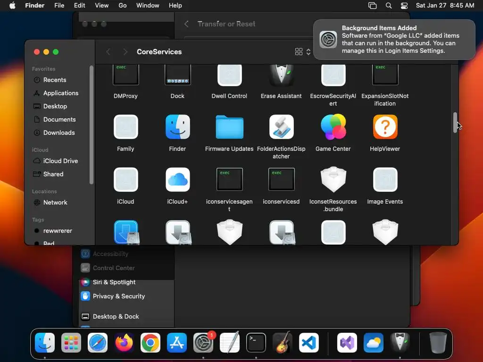The image size is (483, 362).
Task: Launch Safari from the Dock
Action: click(98, 343)
